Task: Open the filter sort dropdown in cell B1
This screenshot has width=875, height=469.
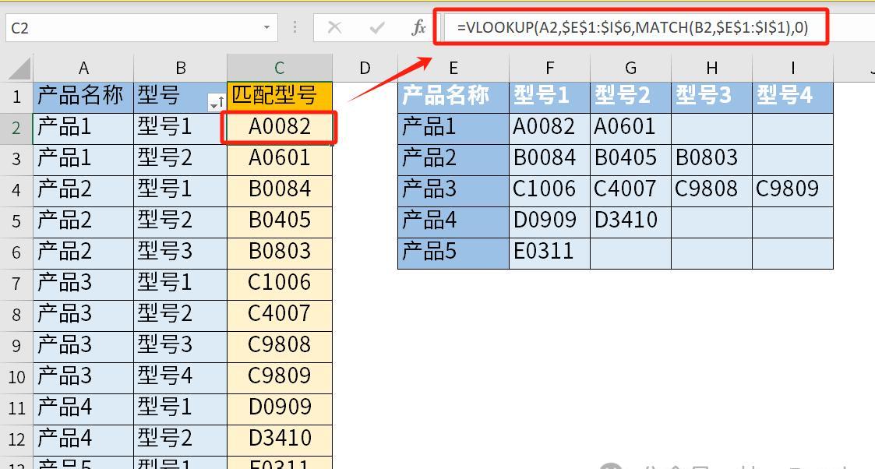Action: pos(216,102)
